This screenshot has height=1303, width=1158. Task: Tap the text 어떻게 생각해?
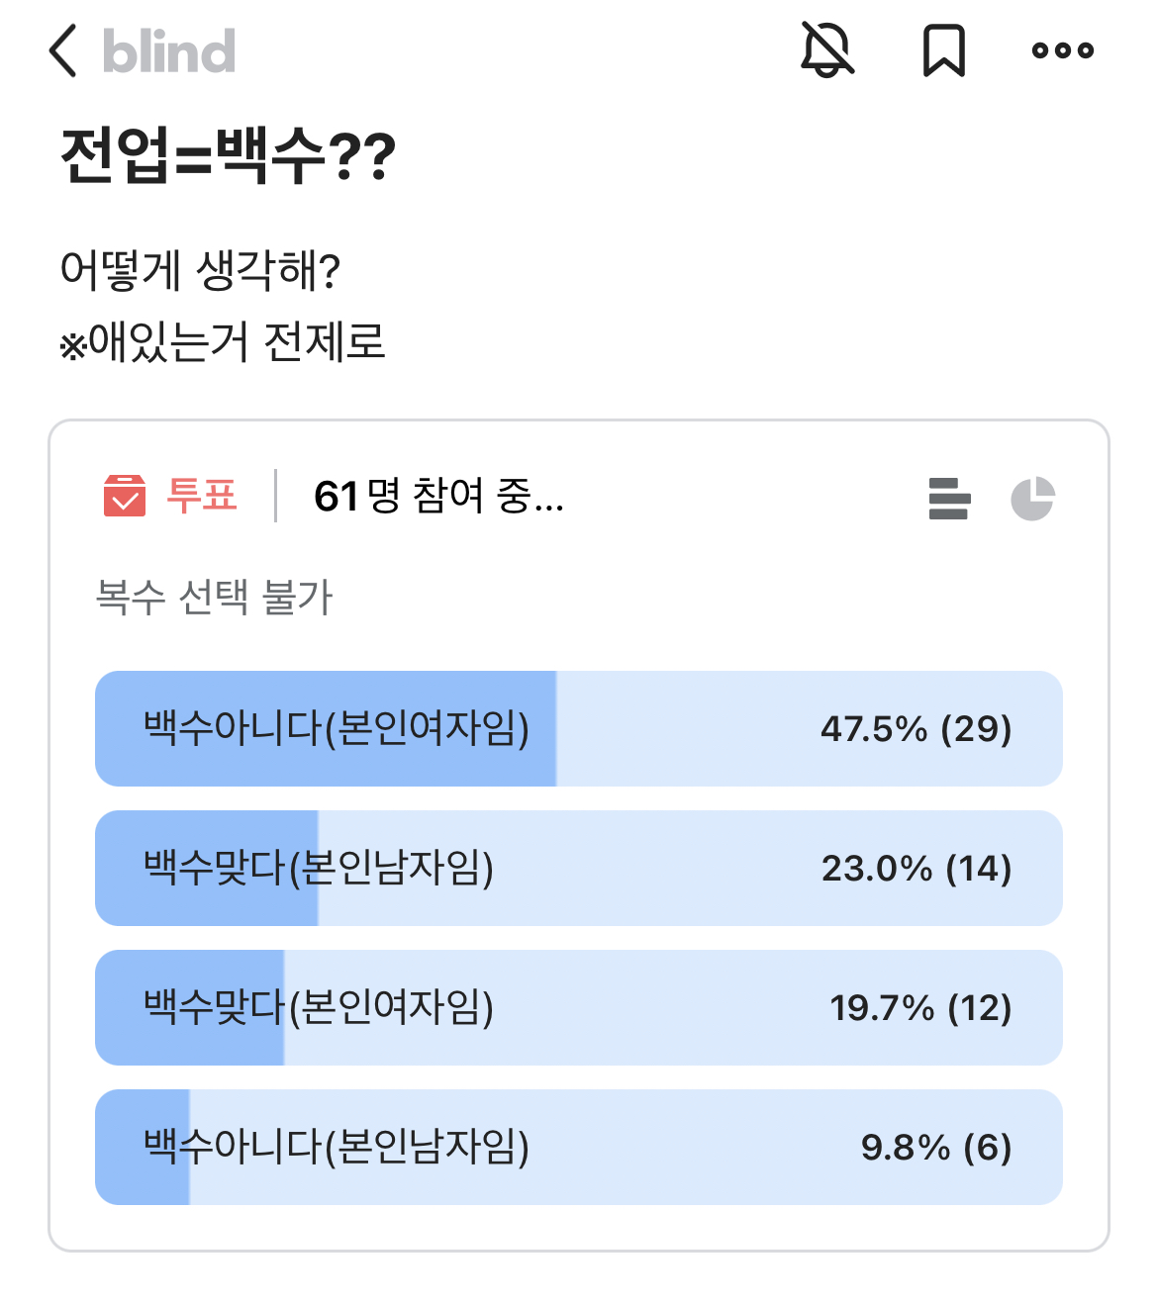[x=200, y=270]
